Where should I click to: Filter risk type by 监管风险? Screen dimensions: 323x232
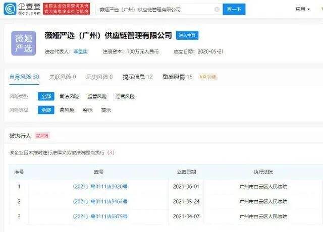click(x=97, y=96)
